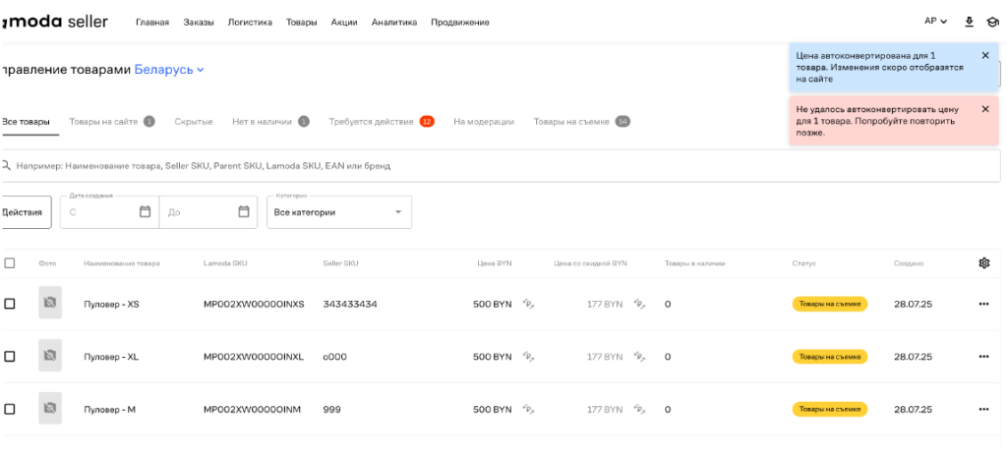Click Товары на съемке status of Пуловер - XL

pyautogui.click(x=829, y=357)
